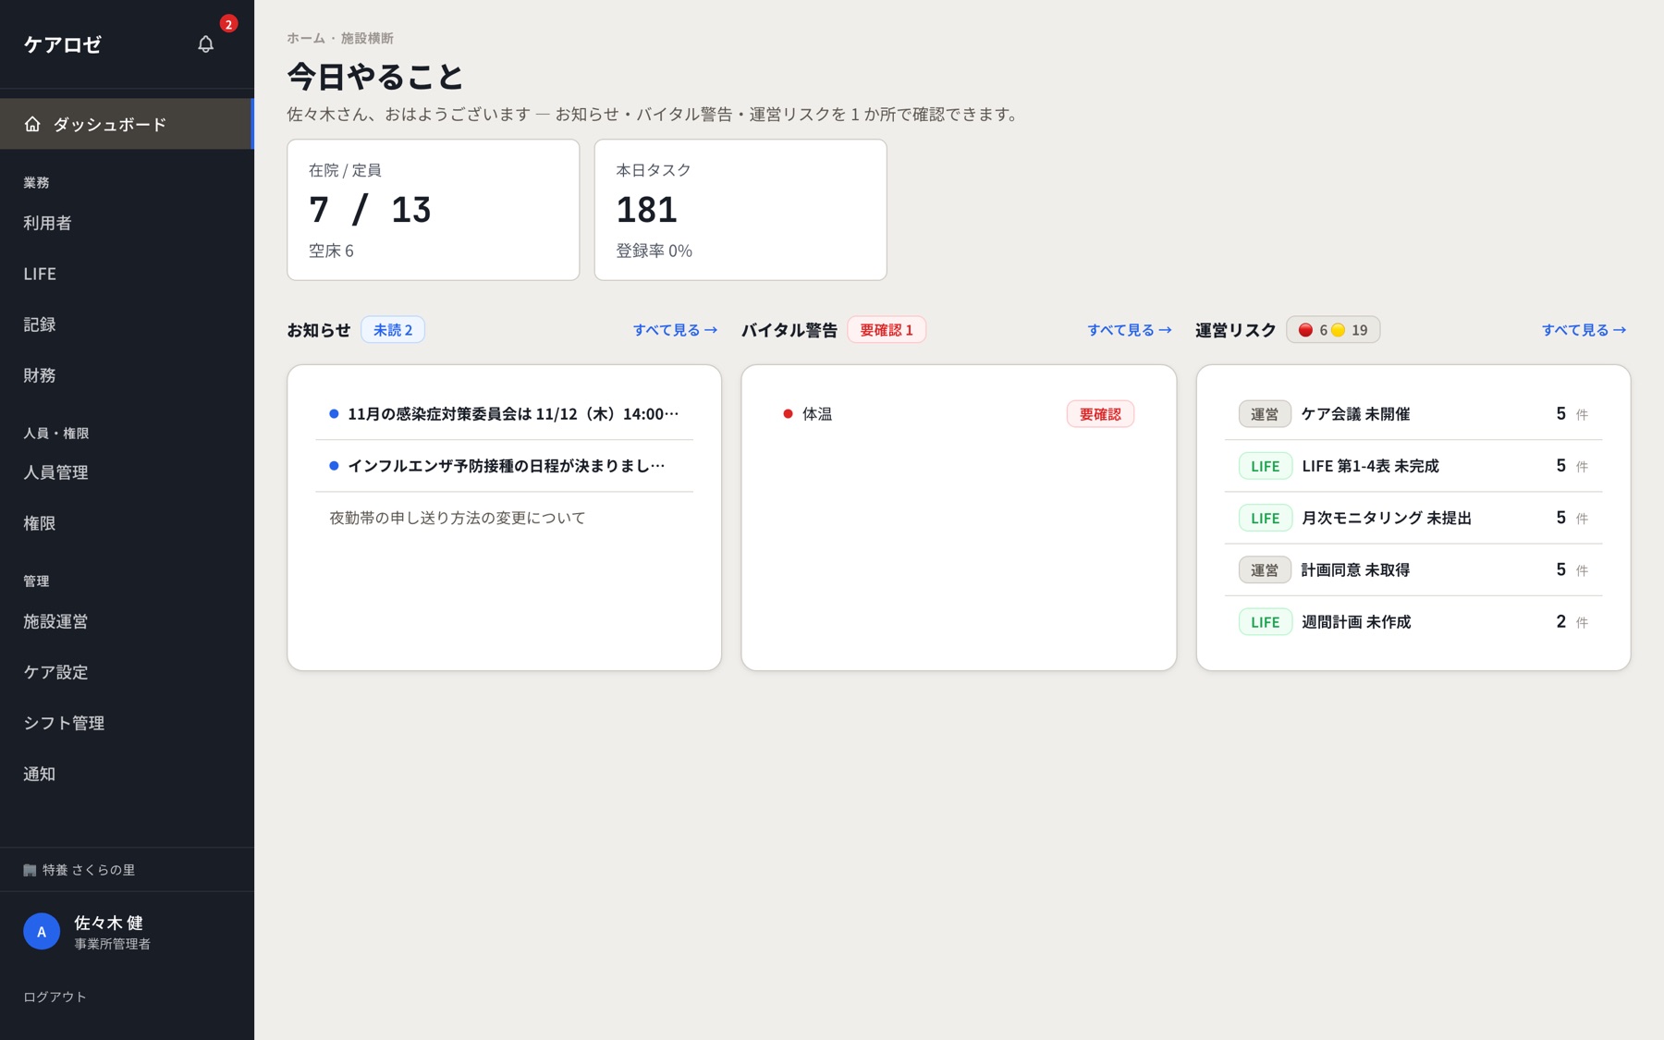Viewport: 1664px width, 1040px height.
Task: Click ログアウト to sign out
Action: [x=55, y=997]
